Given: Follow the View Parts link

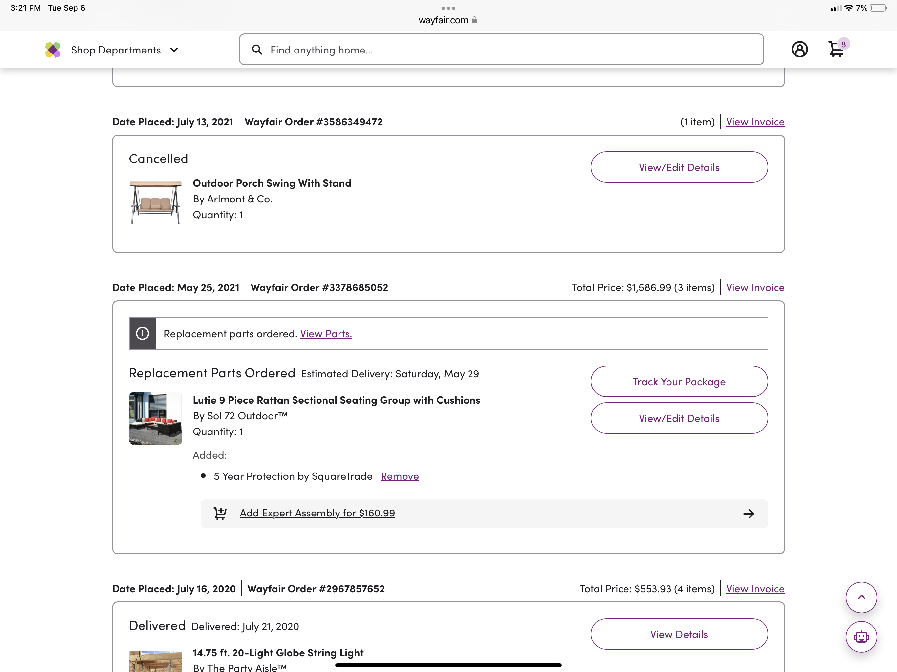Looking at the screenshot, I should click(x=326, y=334).
